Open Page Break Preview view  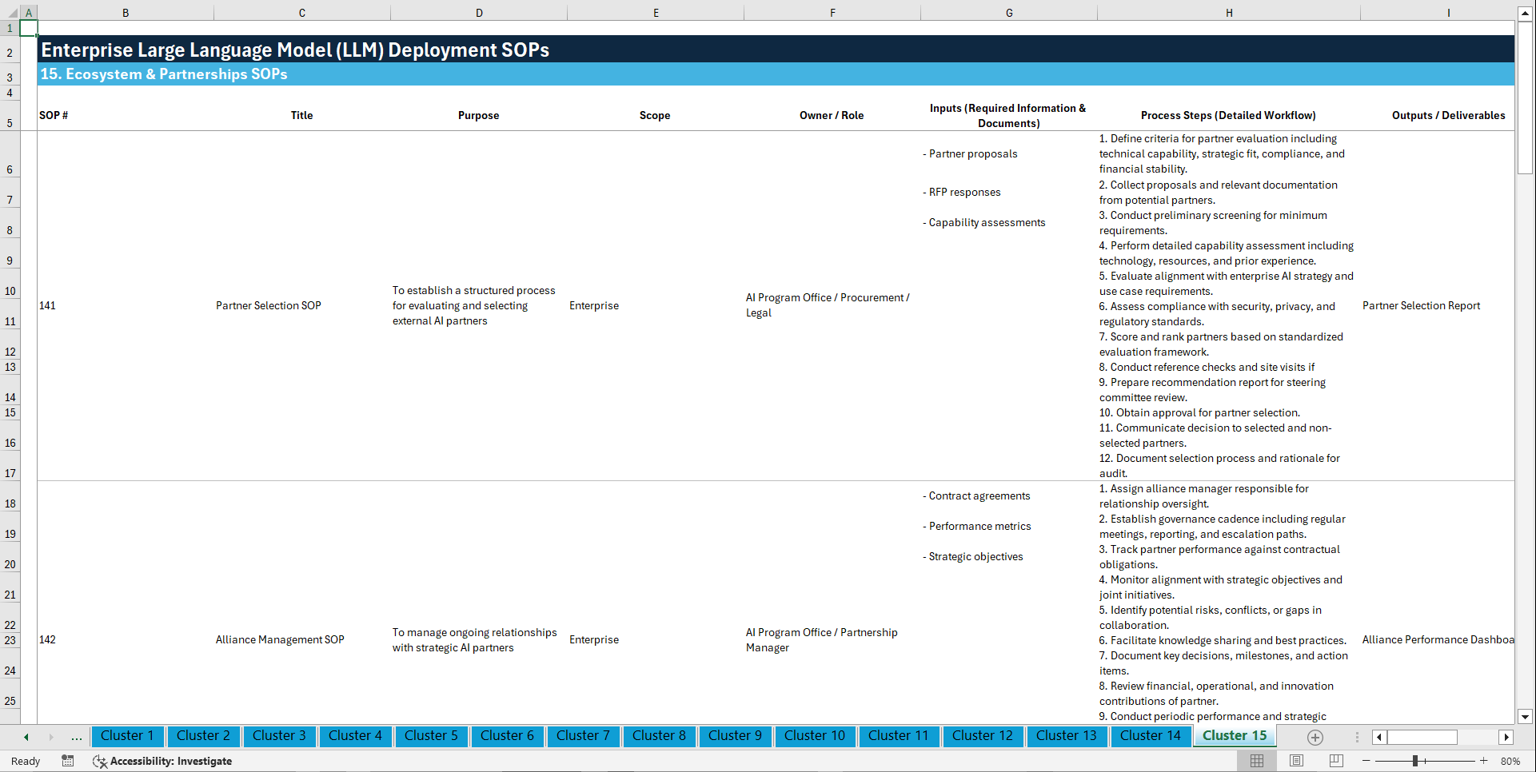(1336, 760)
